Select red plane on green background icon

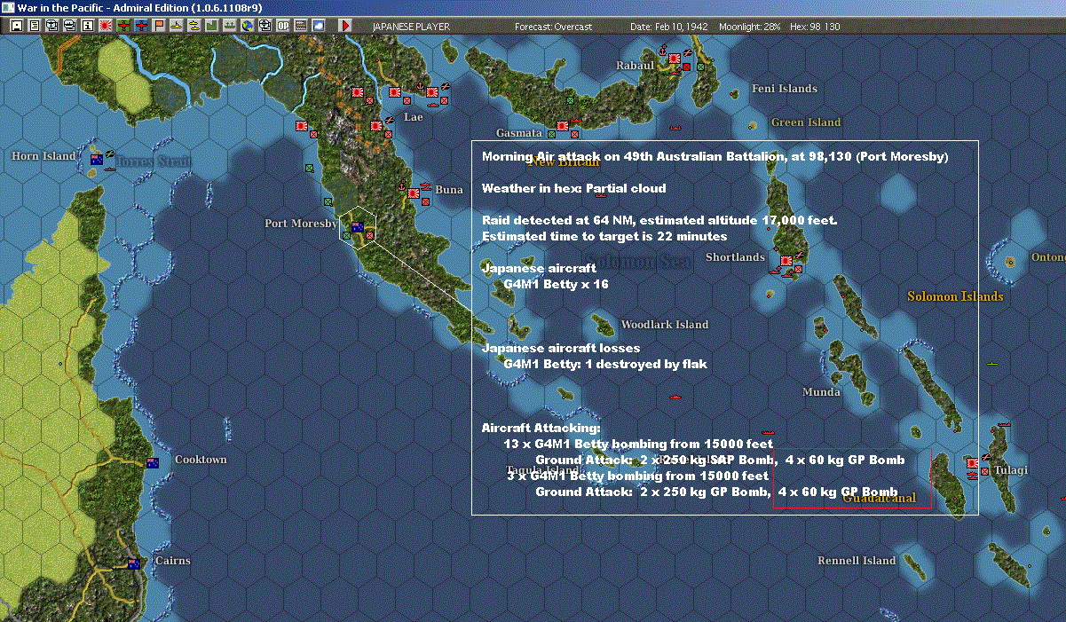(122, 26)
